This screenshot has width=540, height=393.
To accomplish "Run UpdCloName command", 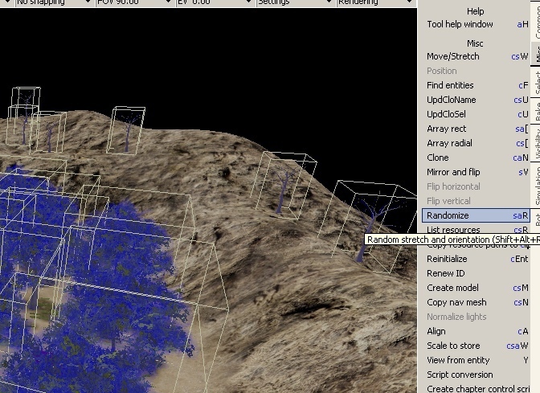I will point(477,100).
